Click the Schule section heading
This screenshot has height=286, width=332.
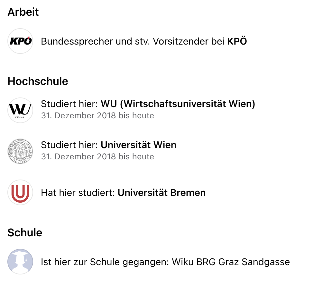25,232
